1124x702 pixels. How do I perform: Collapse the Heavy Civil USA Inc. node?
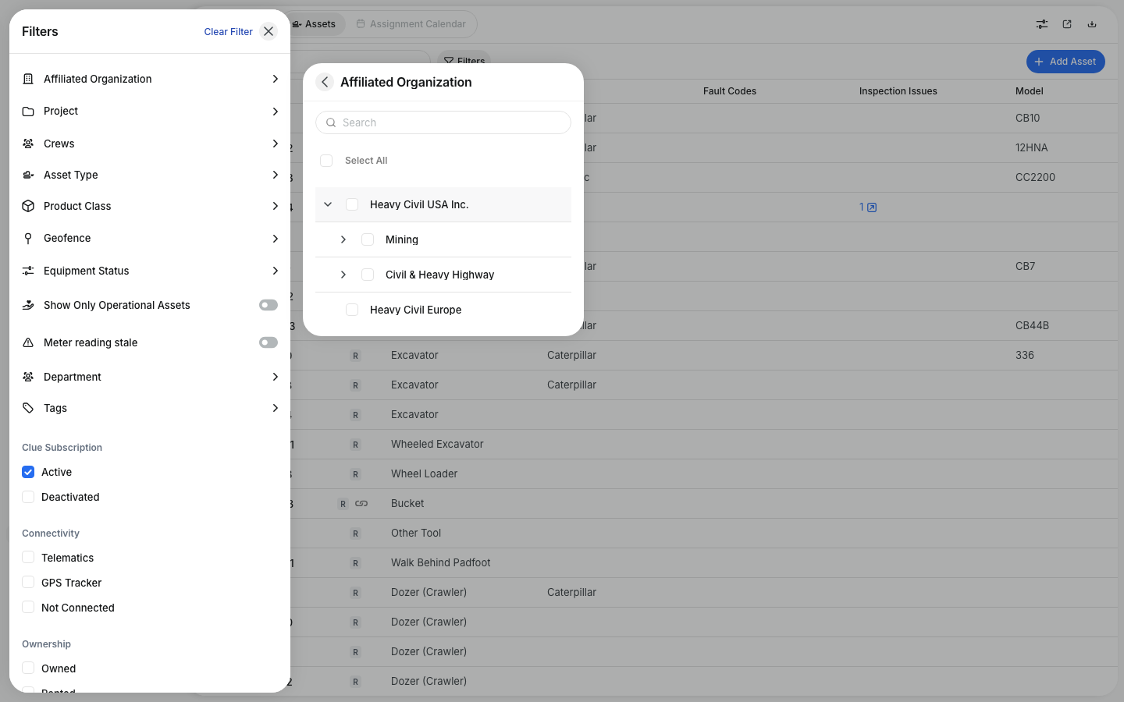pos(328,204)
